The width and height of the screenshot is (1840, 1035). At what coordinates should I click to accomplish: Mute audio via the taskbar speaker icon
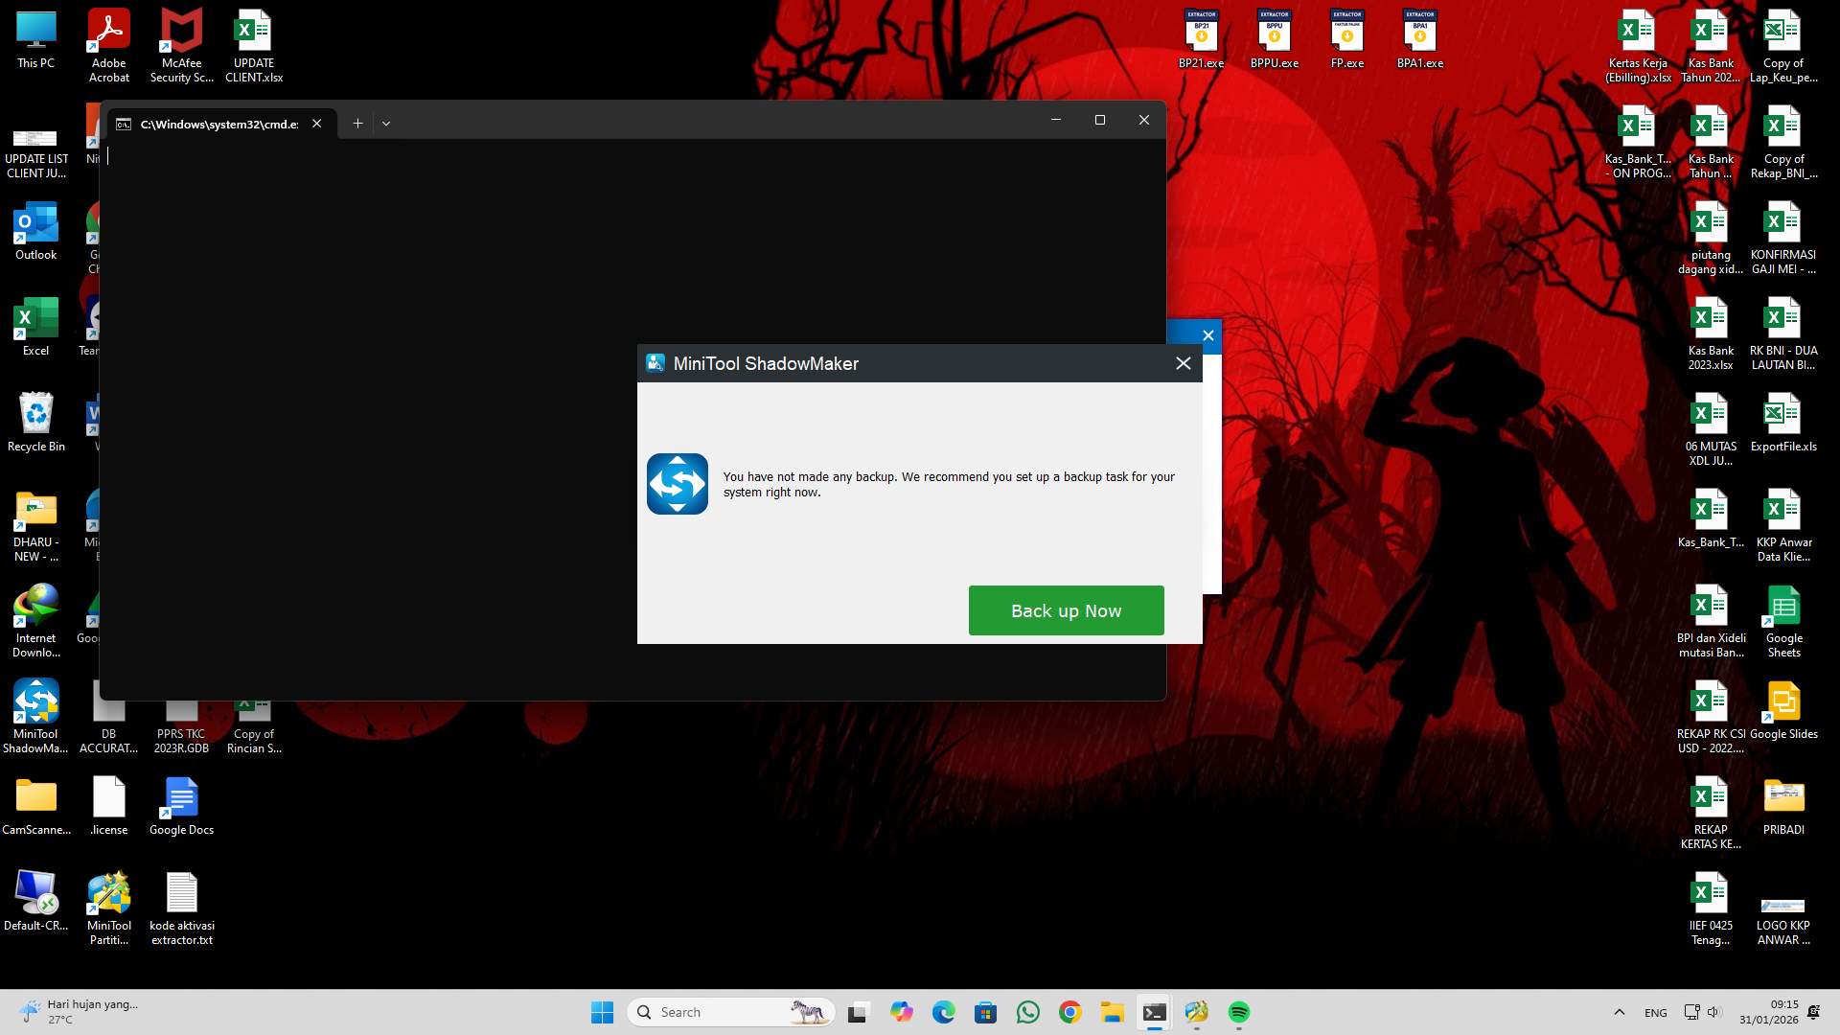[x=1713, y=1011]
